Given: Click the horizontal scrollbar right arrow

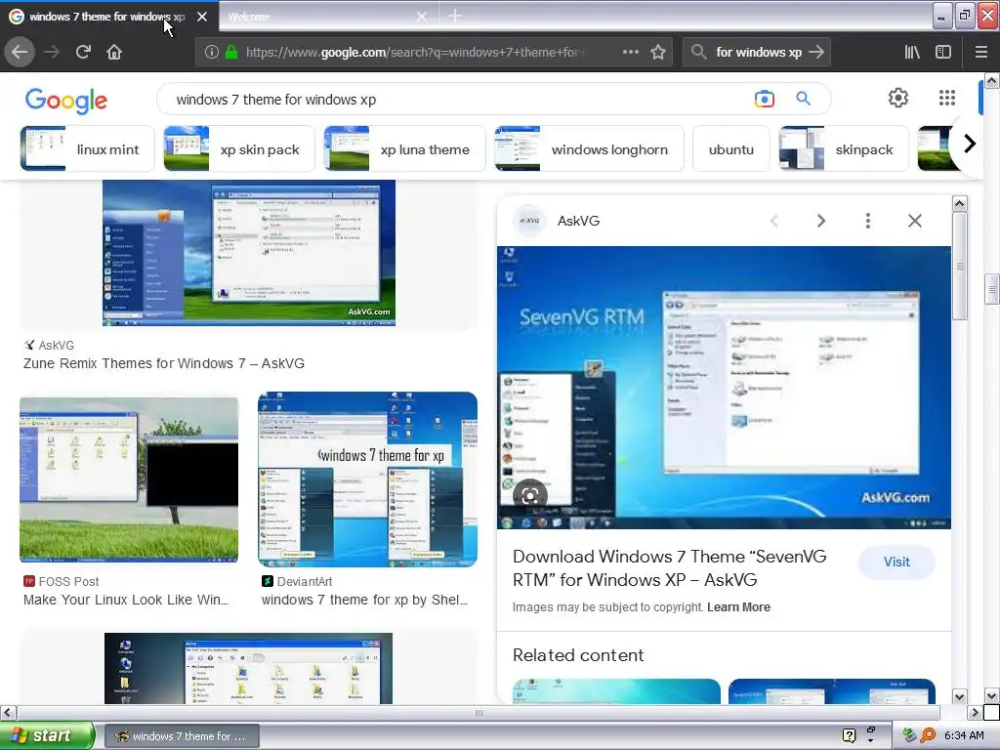Looking at the screenshot, I should coord(975,712).
